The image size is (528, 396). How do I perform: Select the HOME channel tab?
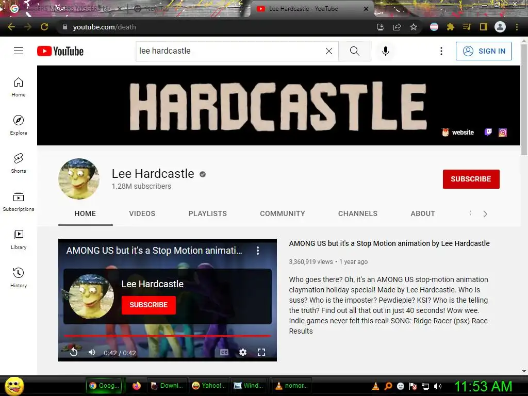[85, 213]
